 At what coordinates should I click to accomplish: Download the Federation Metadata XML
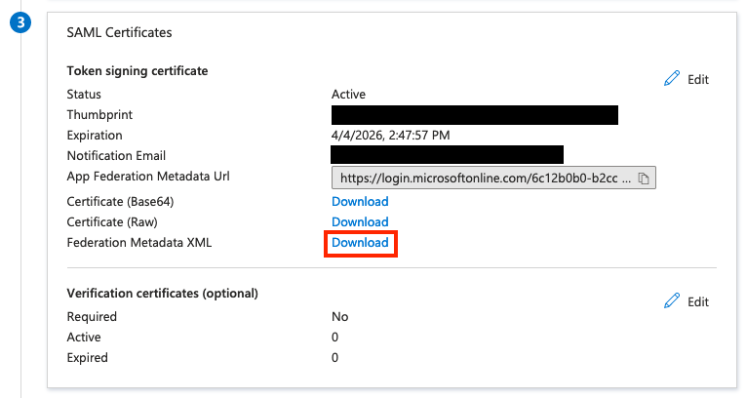click(360, 243)
